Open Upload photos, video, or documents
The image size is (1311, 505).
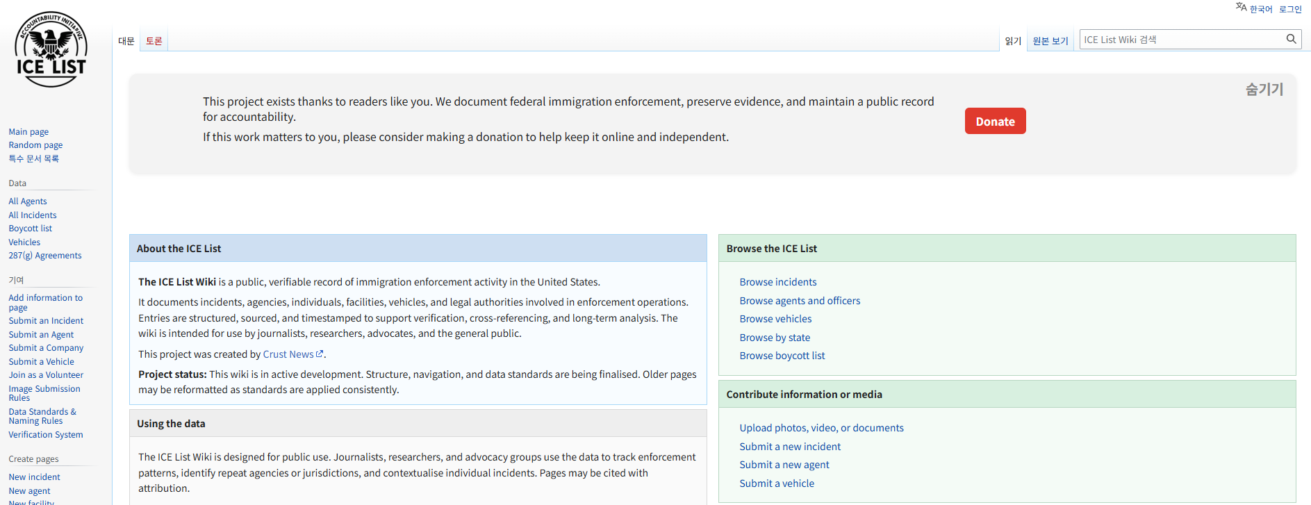click(x=821, y=428)
